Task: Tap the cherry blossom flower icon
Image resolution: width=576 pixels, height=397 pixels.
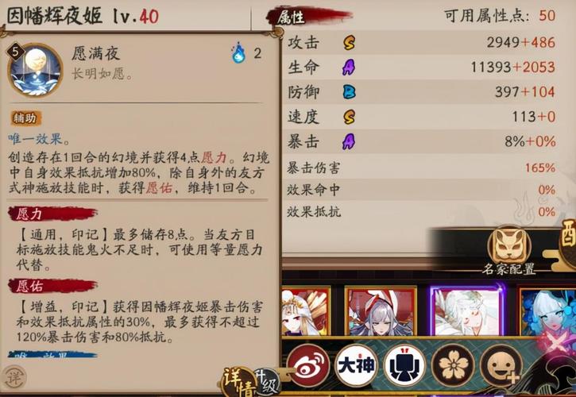Action: (x=454, y=365)
